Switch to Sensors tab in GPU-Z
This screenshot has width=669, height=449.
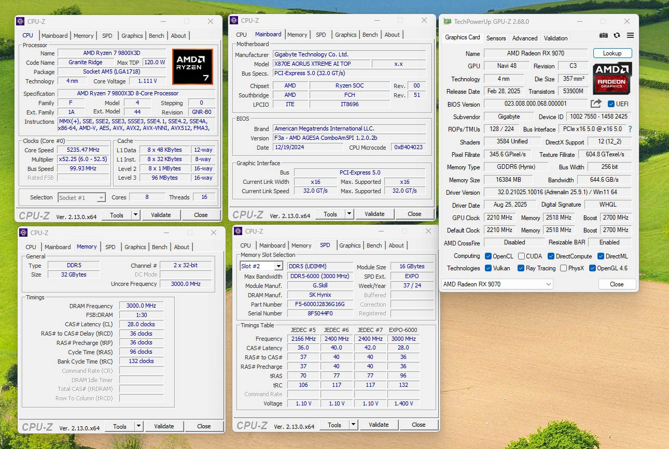coord(496,38)
